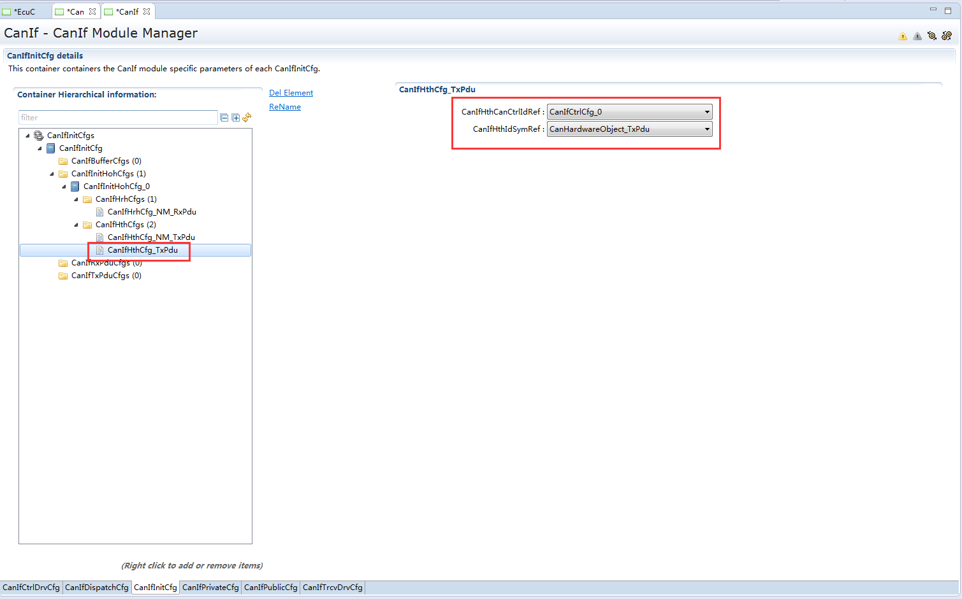Click the yellow warning triangle icon
This screenshot has height=599, width=962.
point(903,36)
